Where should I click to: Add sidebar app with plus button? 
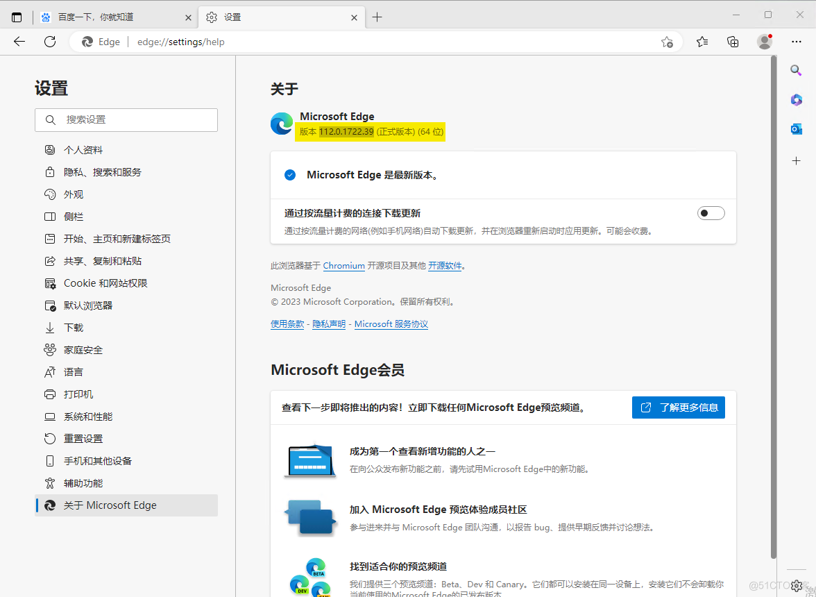[x=796, y=160]
